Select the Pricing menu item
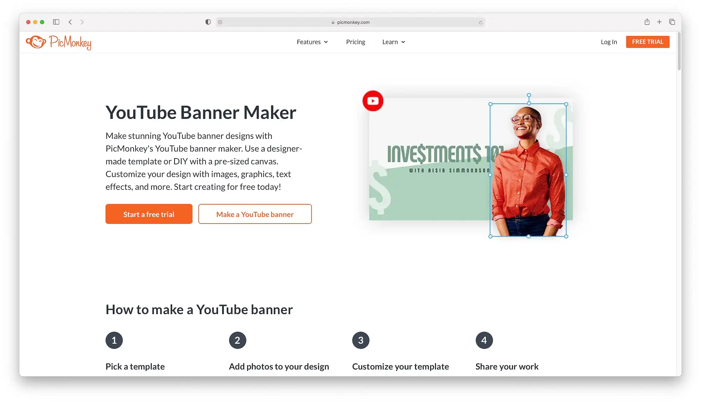The width and height of the screenshot is (701, 402). 355,41
